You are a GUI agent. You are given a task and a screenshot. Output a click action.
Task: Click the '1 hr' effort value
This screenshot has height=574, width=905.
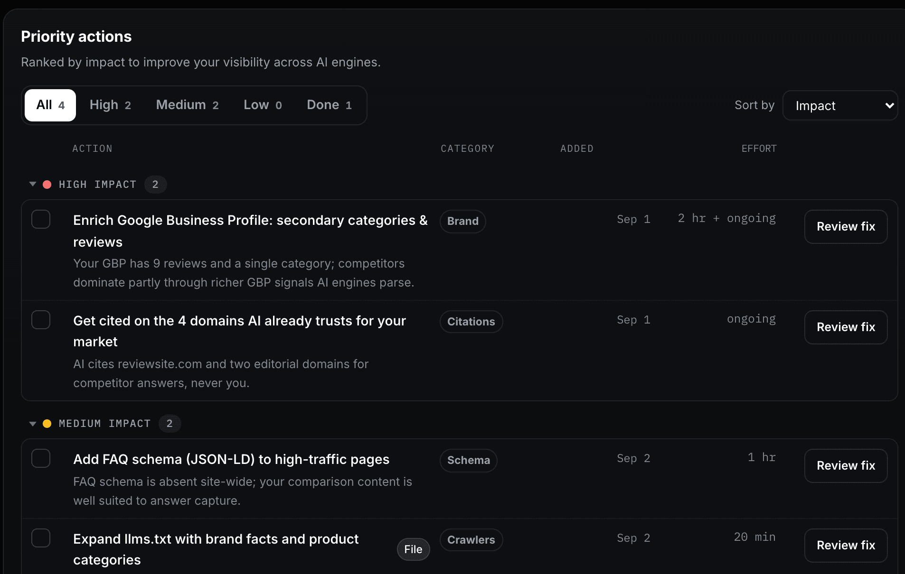click(762, 457)
